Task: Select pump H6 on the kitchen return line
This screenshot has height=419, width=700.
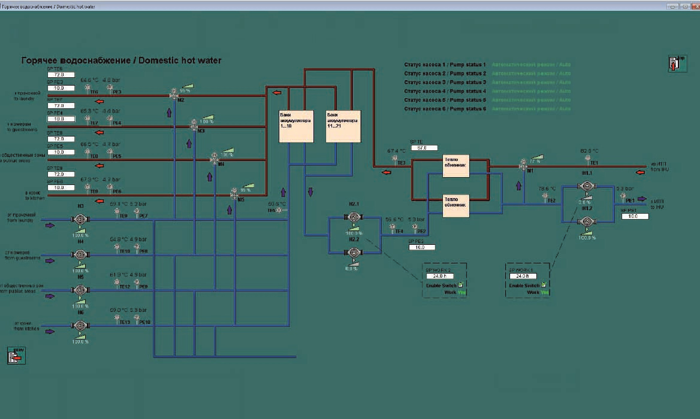Action: pos(80,326)
